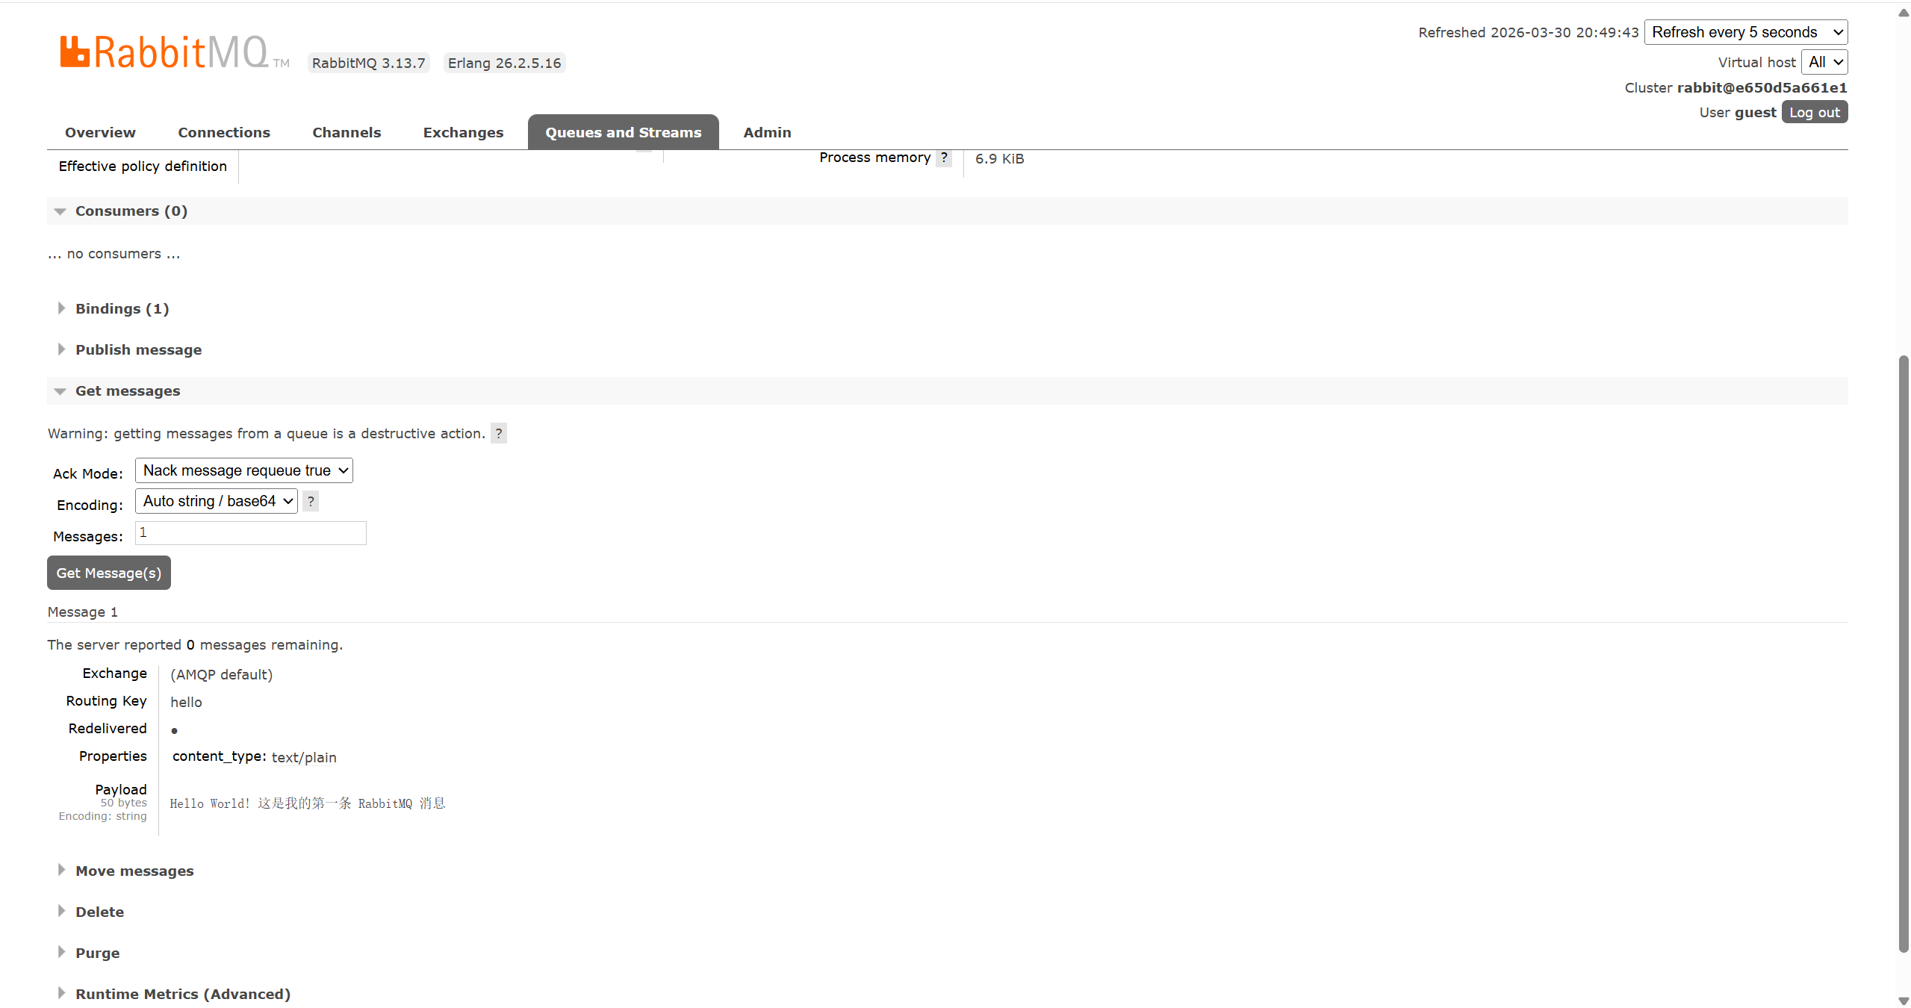Click the scrollbar up arrow
Screen dimensions: 1911x1008
1904,13
